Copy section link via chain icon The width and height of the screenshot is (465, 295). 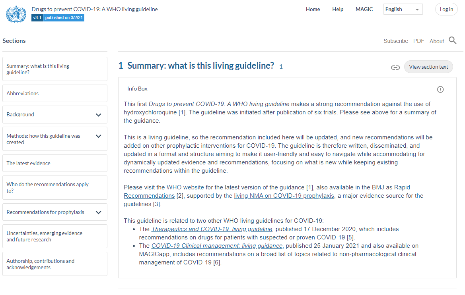coord(395,67)
